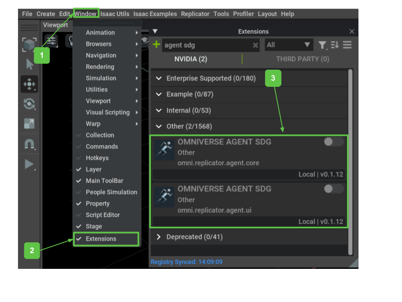This screenshot has width=402, height=302.
Task: Activate the Move tool in toolbar
Action: point(29,84)
